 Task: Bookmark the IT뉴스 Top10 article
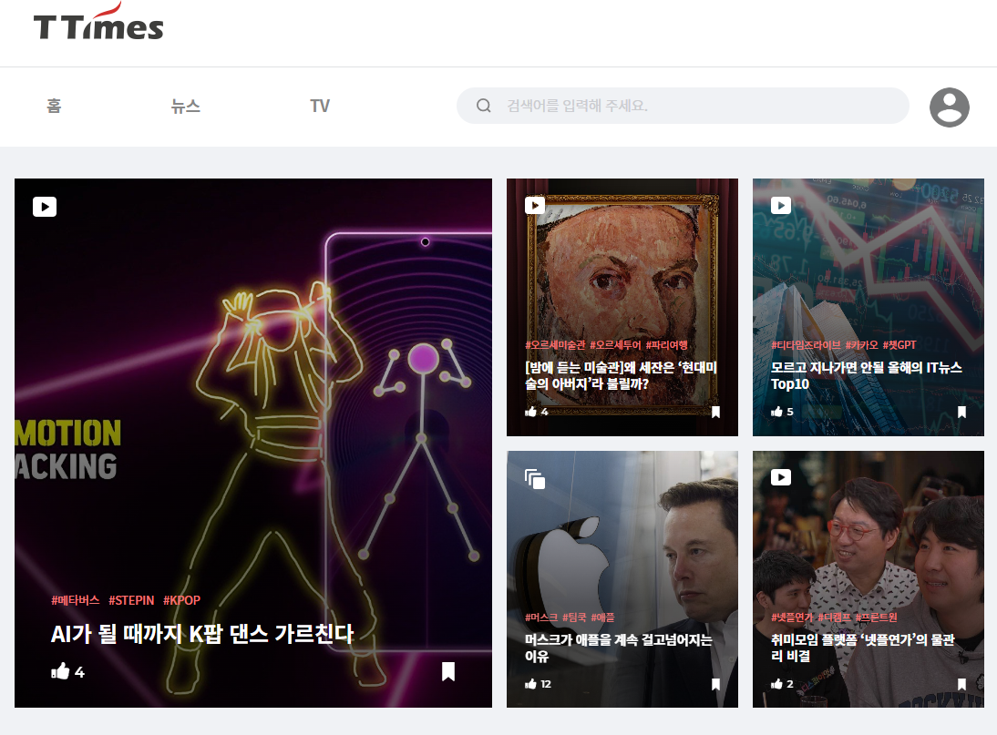[x=961, y=412]
